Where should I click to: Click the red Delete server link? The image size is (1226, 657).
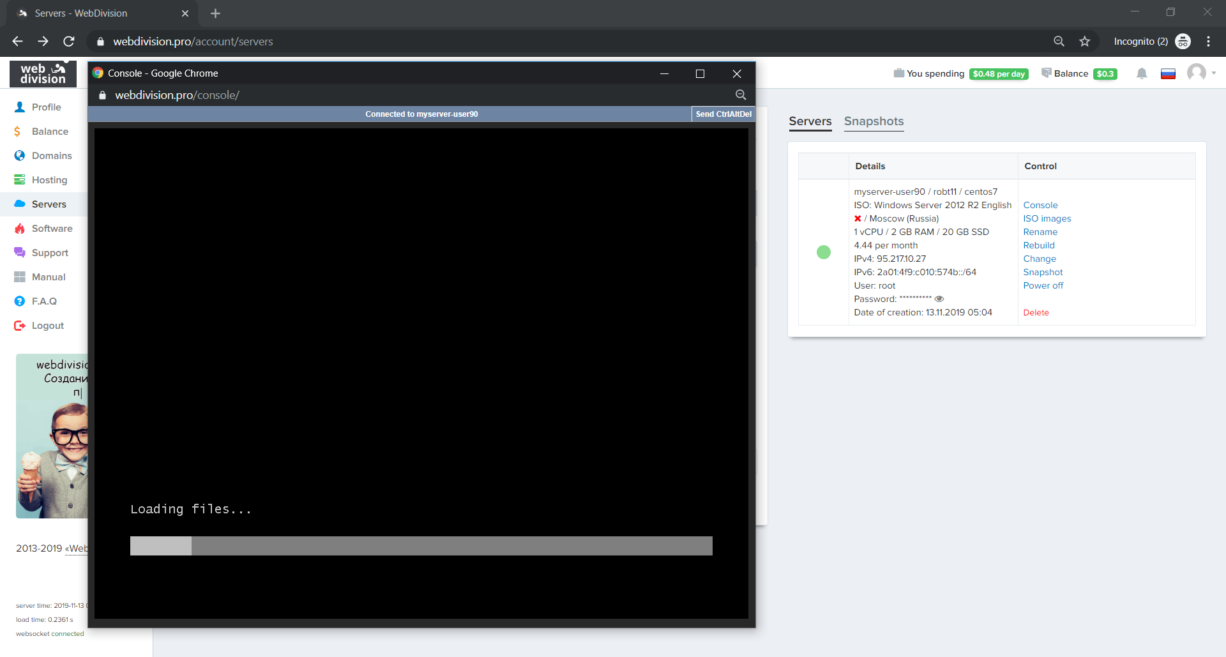[1036, 312]
